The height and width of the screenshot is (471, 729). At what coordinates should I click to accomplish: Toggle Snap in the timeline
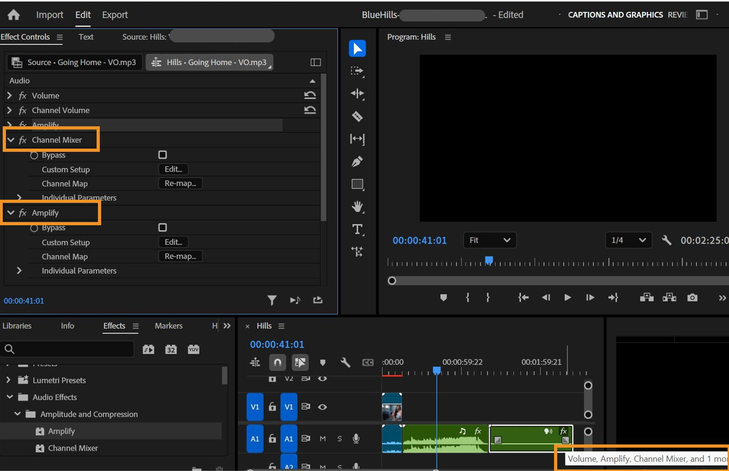coord(277,362)
